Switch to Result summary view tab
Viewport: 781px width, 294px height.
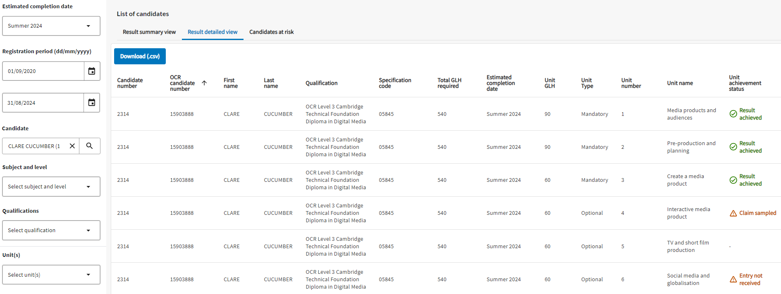tap(149, 32)
